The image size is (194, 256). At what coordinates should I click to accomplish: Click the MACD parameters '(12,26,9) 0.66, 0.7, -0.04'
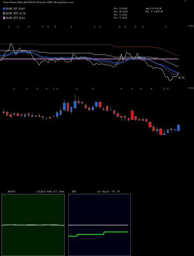pyautogui.click(x=50, y=192)
